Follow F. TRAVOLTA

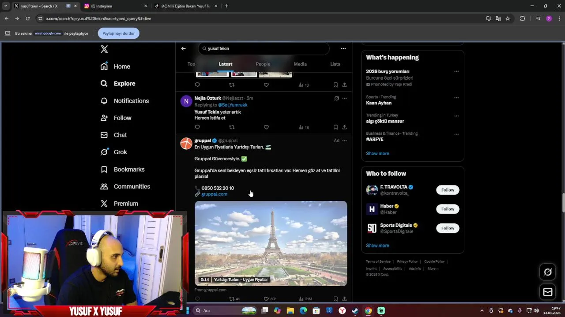click(x=448, y=190)
